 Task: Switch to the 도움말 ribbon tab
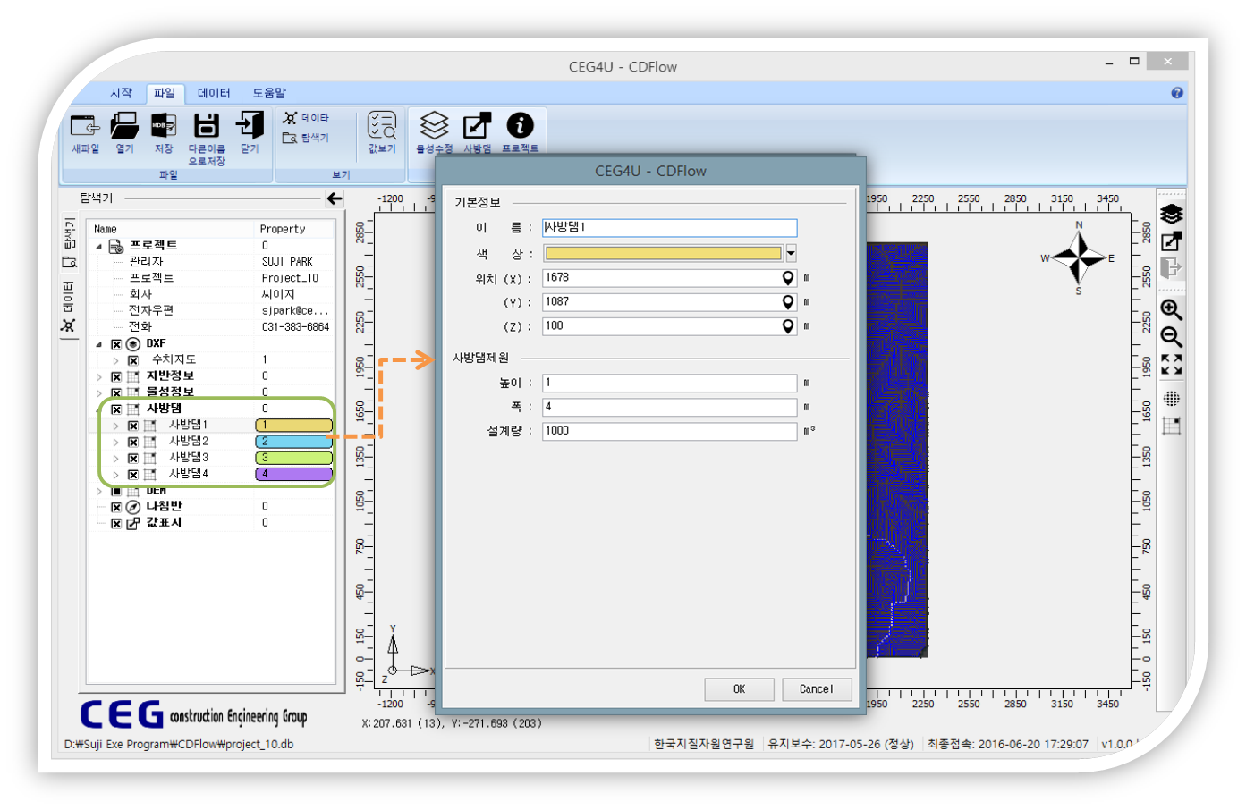tap(268, 93)
